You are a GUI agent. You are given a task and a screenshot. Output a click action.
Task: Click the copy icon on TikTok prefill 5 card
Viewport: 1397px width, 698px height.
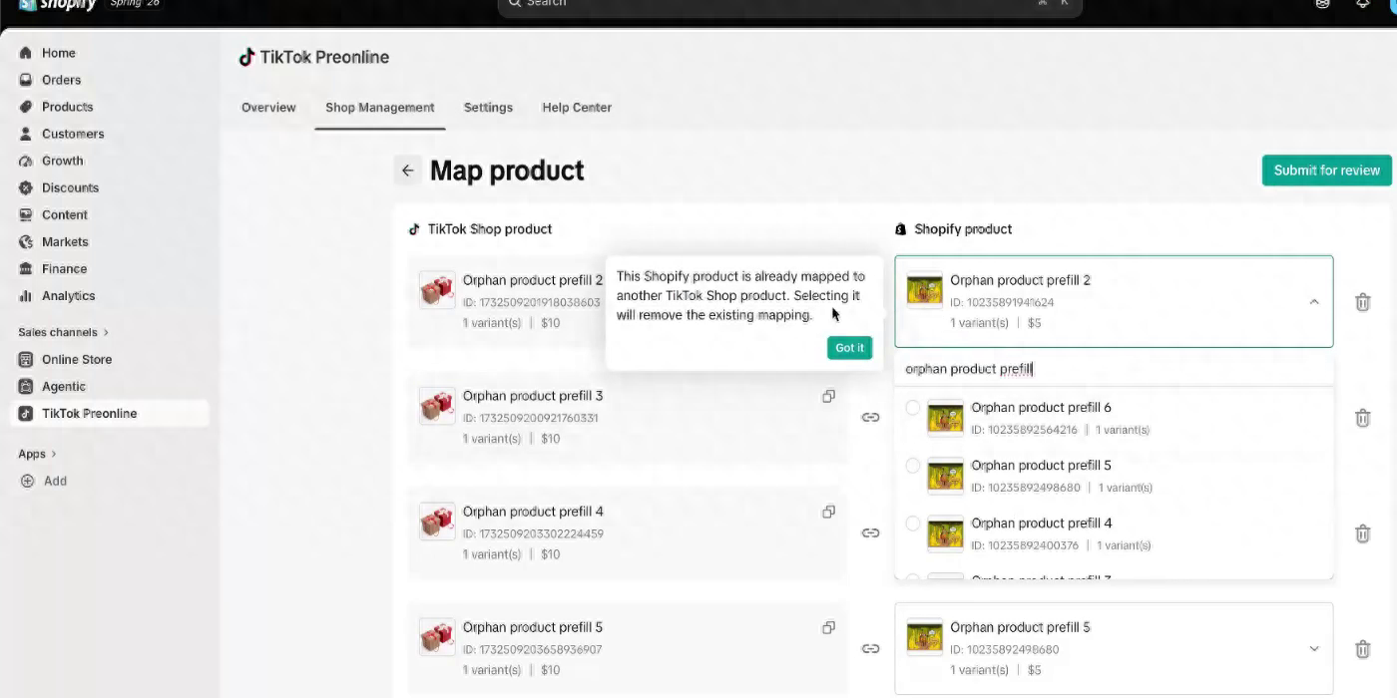tap(828, 627)
